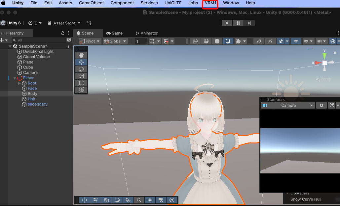Open the UniGLTF menu
The height and width of the screenshot is (206, 340).
tap(173, 3)
